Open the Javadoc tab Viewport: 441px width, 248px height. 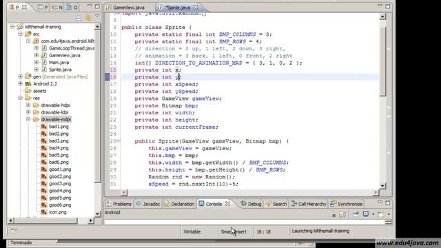[148, 204]
